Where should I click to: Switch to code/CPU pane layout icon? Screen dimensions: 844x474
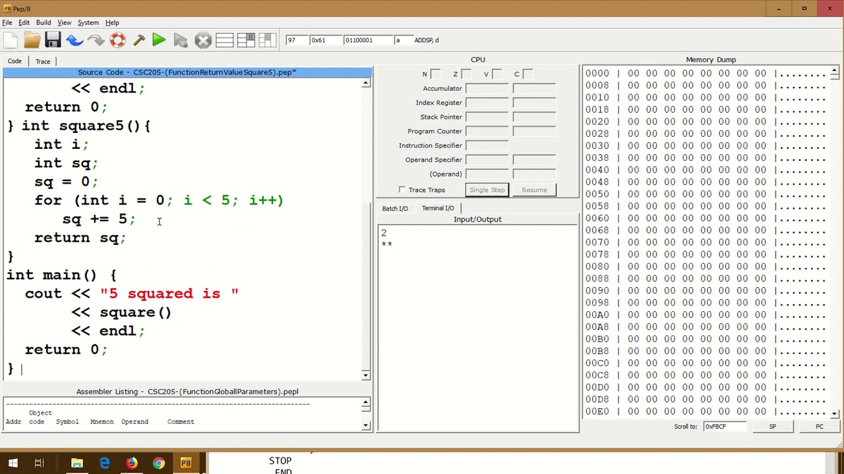pyautogui.click(x=245, y=40)
